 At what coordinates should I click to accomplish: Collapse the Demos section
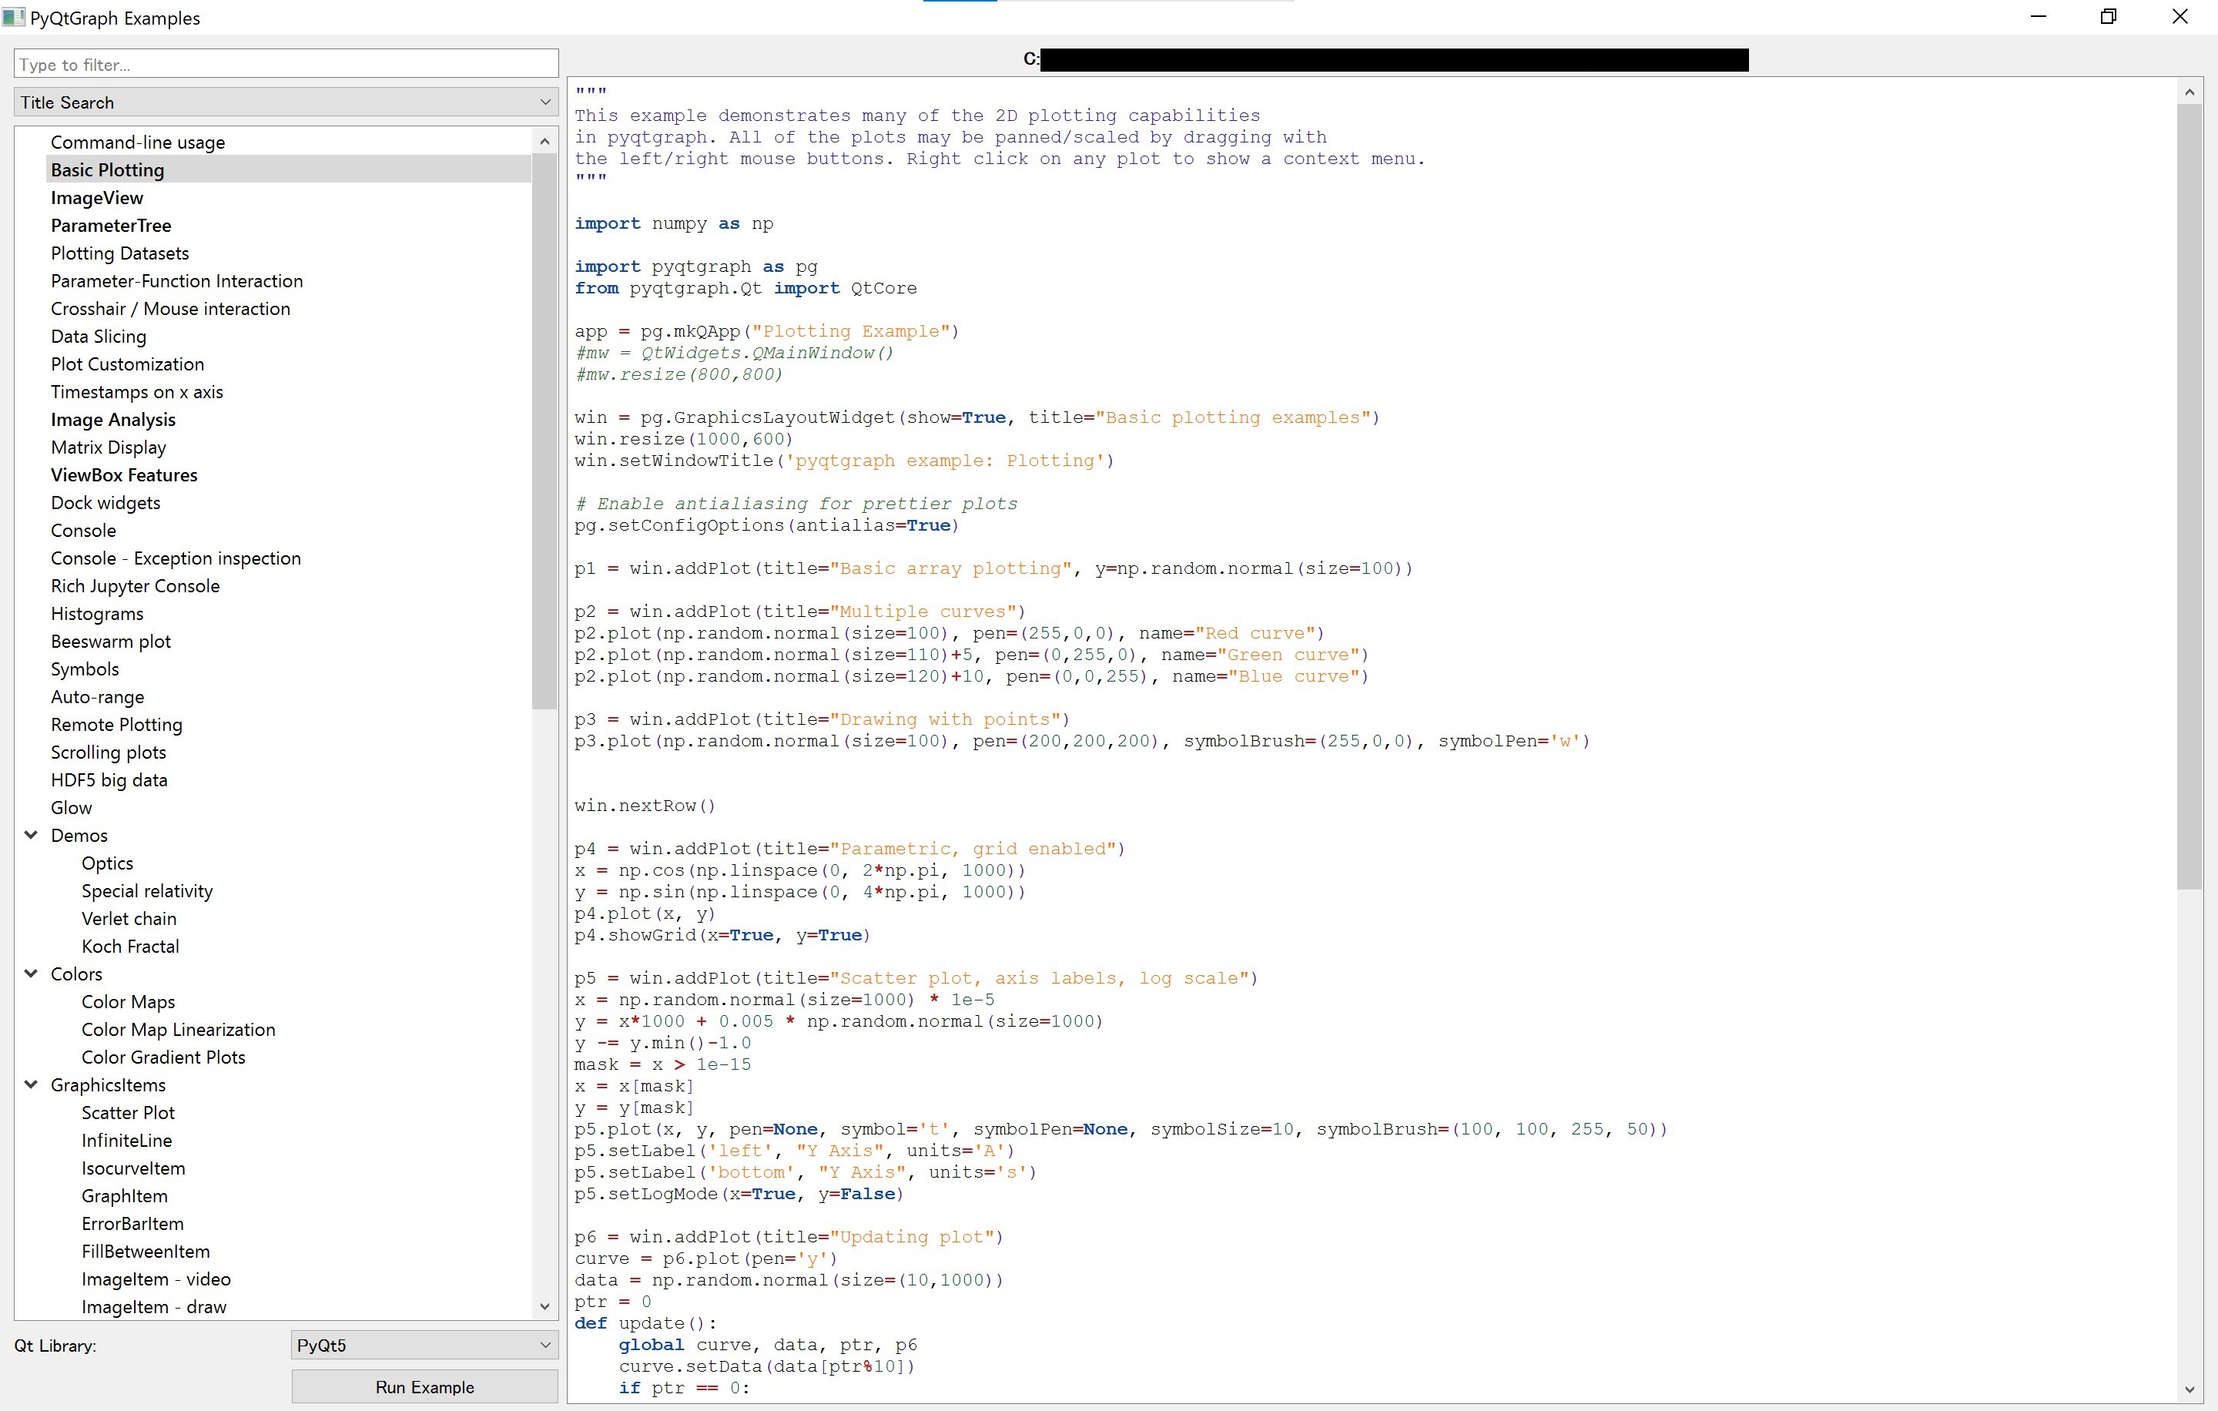coord(30,836)
